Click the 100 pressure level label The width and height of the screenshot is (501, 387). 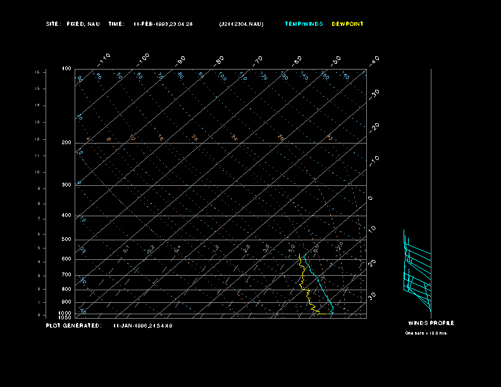tap(66, 68)
